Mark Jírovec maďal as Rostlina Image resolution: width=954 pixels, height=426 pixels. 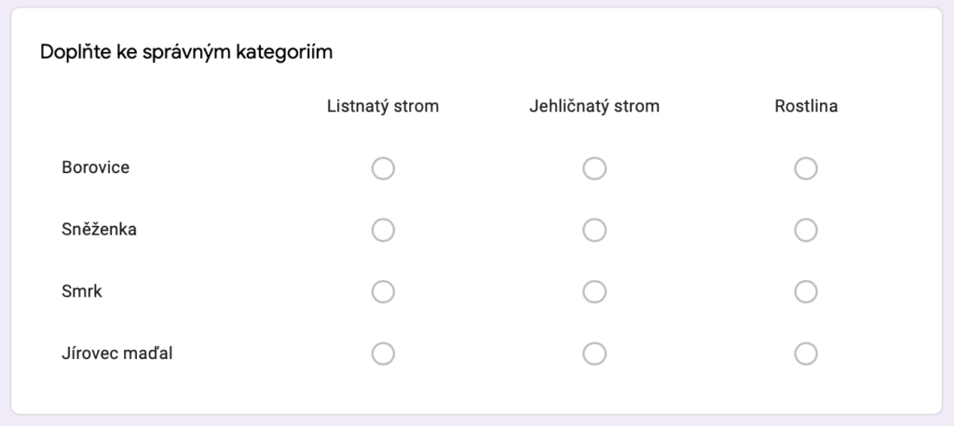(x=806, y=353)
